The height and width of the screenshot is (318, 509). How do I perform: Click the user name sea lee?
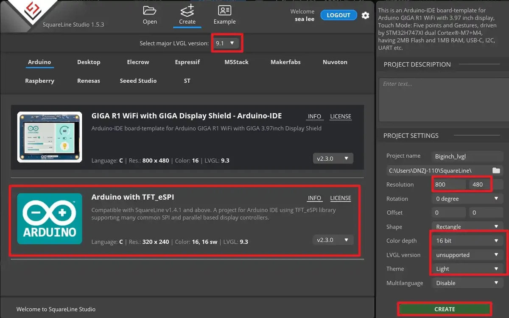point(305,19)
